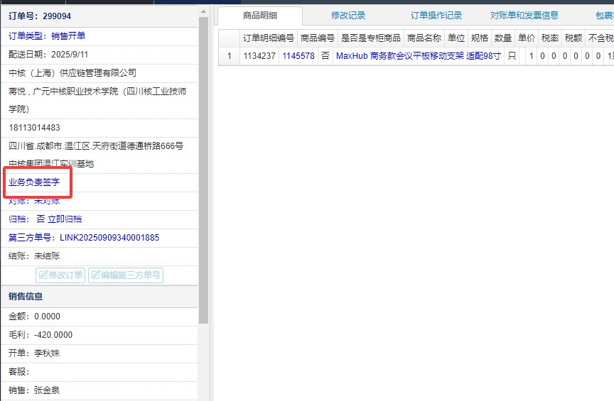Screen dimensions: 614x401
Task: Click the 销售开单 order type link
Action: (68, 36)
